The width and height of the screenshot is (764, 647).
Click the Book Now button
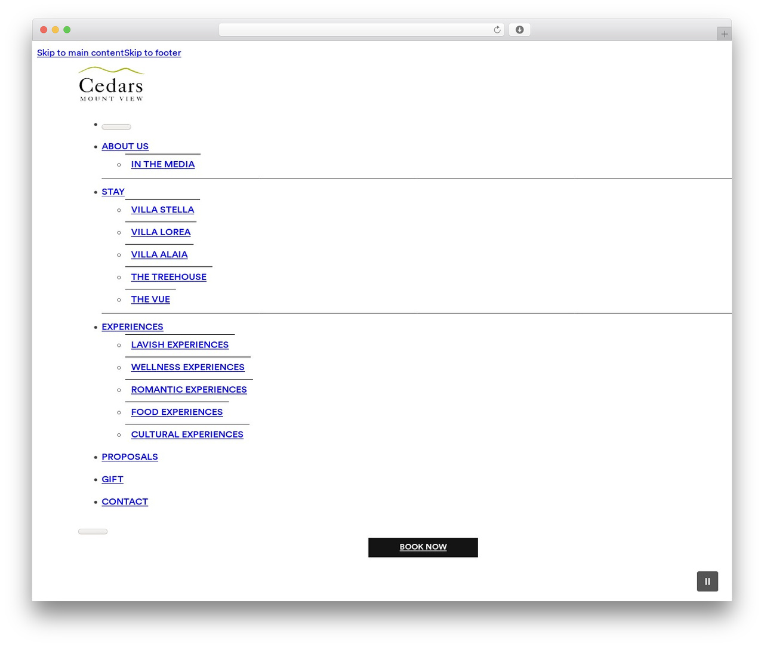coord(423,547)
